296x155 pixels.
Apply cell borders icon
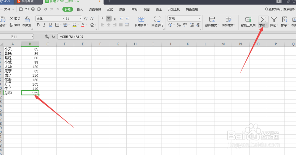click(57, 25)
